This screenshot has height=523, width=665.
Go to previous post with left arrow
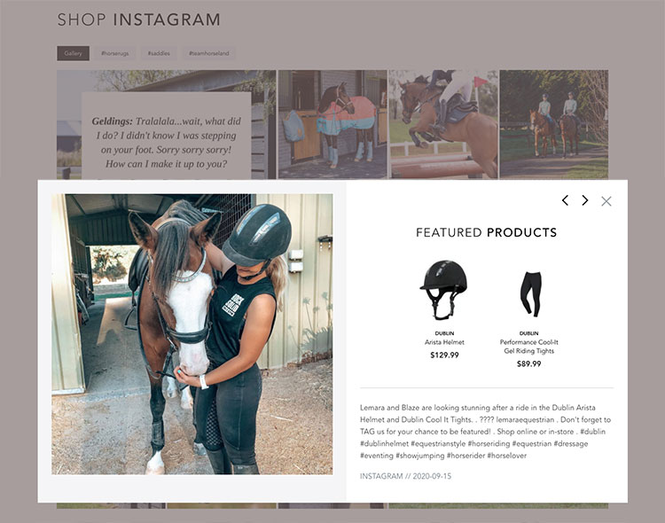565,200
